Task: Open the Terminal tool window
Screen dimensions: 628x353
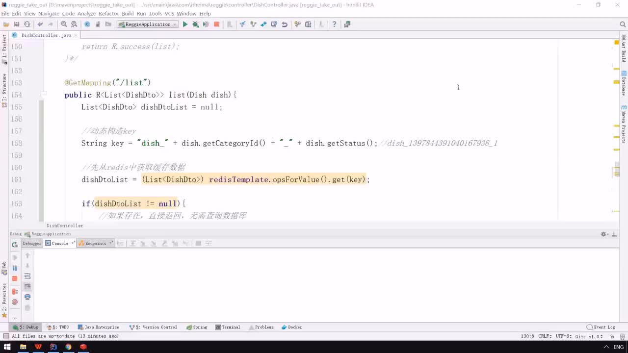Action: click(x=228, y=327)
